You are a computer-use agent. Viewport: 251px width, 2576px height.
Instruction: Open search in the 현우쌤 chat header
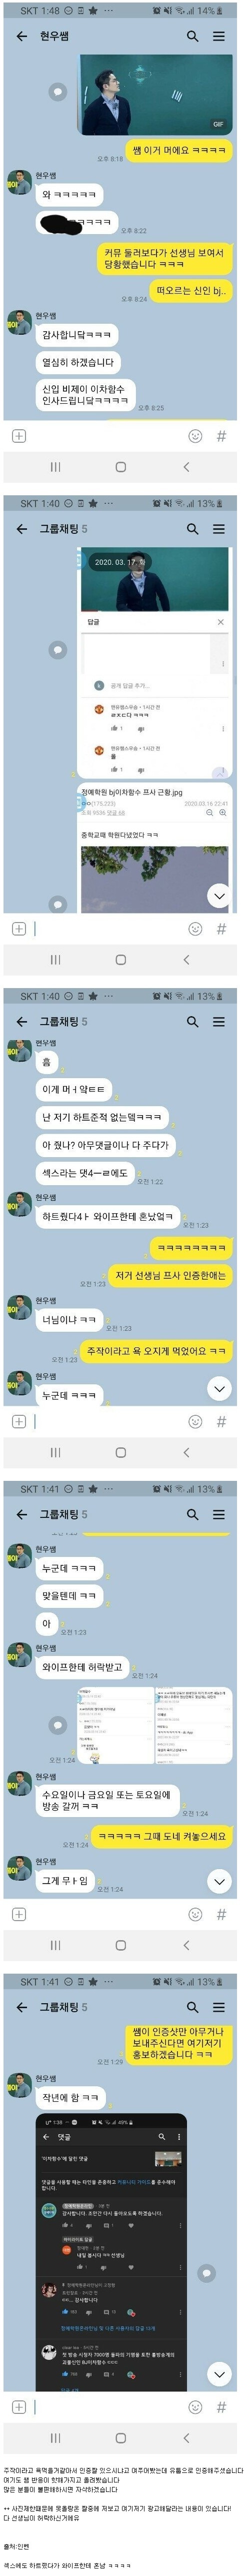[x=192, y=36]
